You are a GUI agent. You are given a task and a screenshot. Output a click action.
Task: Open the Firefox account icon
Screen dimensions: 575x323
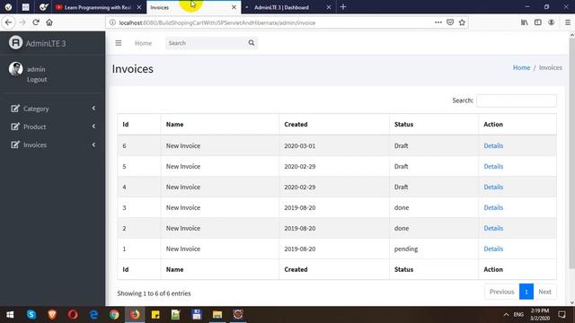551,22
